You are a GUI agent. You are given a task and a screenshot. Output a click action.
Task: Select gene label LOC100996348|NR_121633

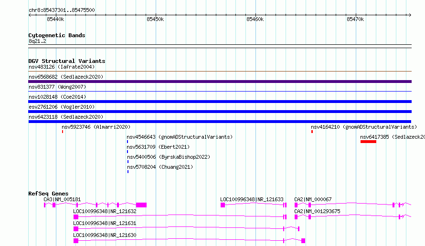click(252, 199)
